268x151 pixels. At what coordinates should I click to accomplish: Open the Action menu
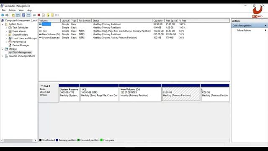click(x=12, y=10)
